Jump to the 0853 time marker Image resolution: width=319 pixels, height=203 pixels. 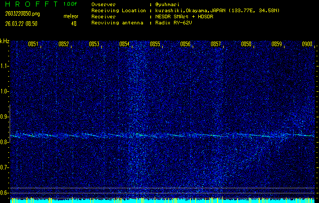94,44
